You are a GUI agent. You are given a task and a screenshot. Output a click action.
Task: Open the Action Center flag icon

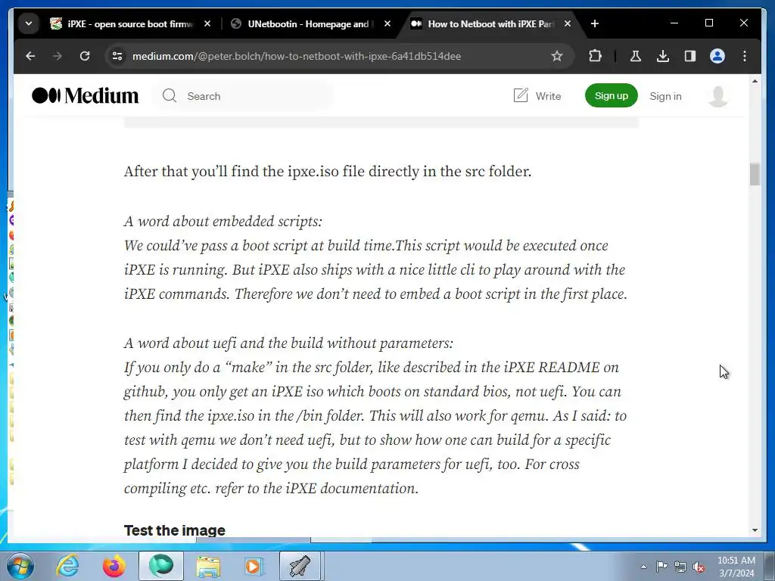(x=661, y=567)
